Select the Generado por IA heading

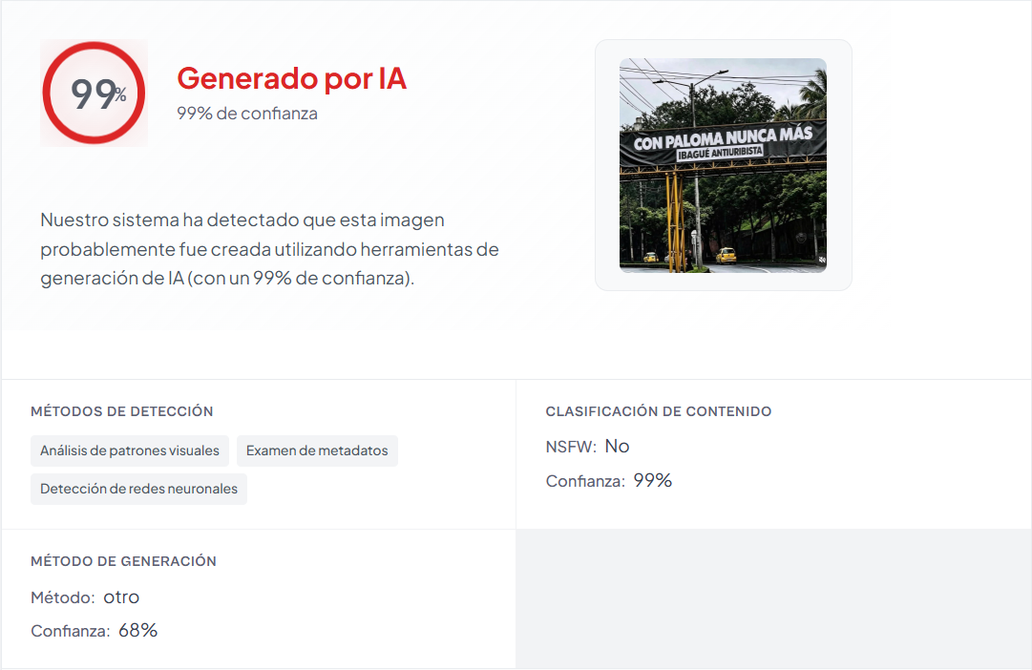pos(291,78)
